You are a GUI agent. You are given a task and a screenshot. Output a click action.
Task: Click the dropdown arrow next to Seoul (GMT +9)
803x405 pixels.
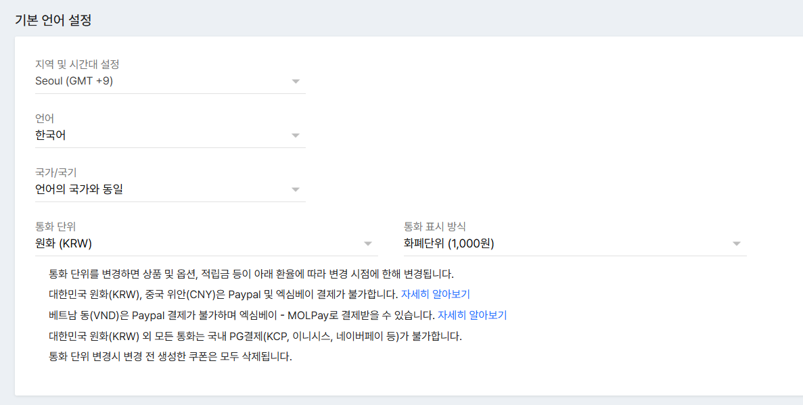coord(296,82)
